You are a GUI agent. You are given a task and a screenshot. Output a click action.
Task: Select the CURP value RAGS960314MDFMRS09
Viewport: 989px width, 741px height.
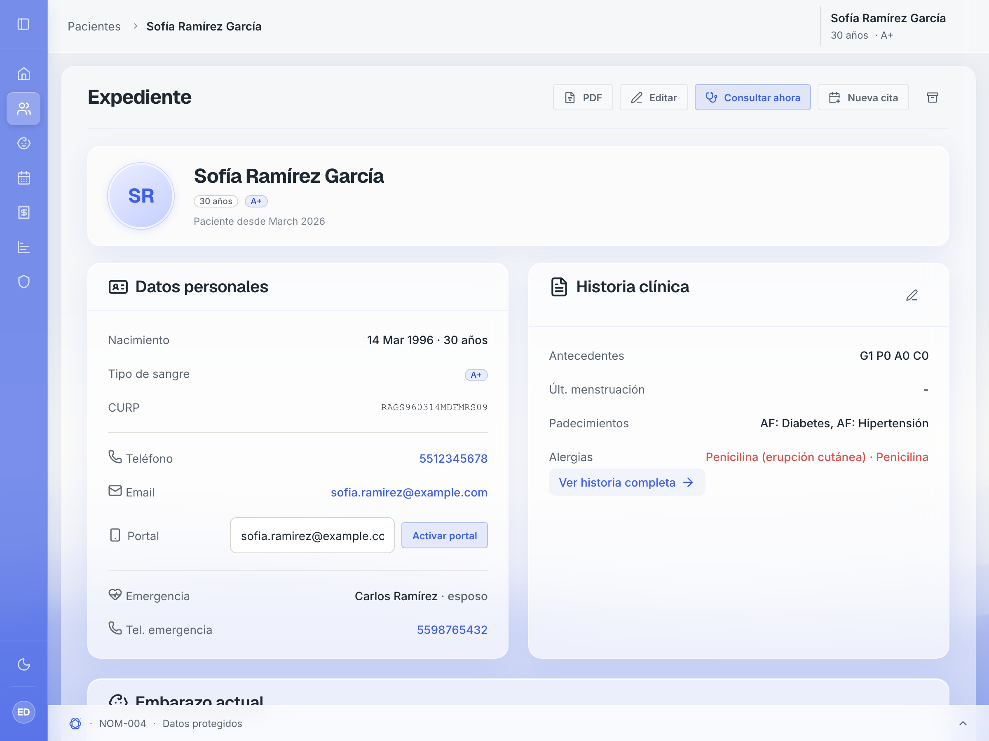coord(434,408)
